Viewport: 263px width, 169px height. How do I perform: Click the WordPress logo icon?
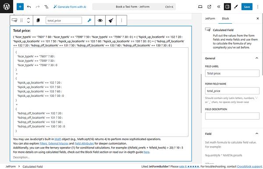(x=7, y=7)
